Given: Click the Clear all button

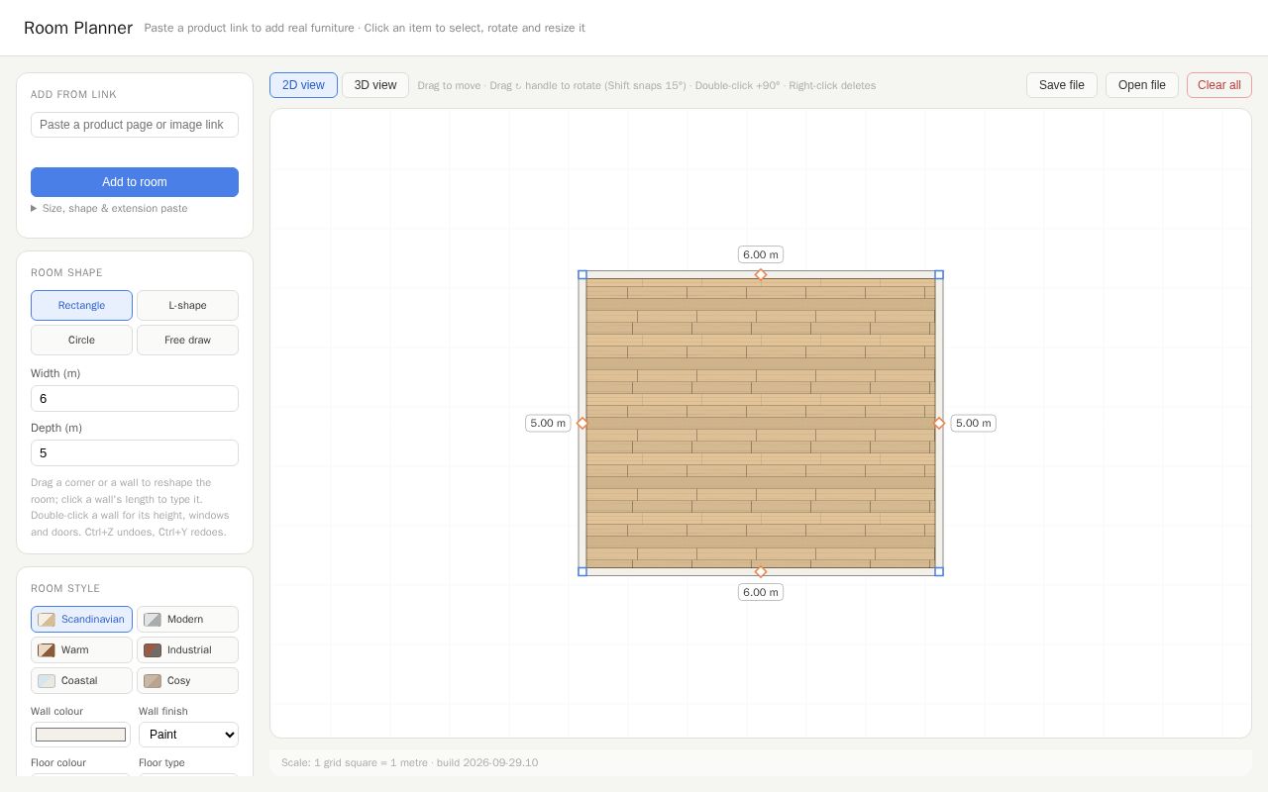Looking at the screenshot, I should tap(1219, 85).
